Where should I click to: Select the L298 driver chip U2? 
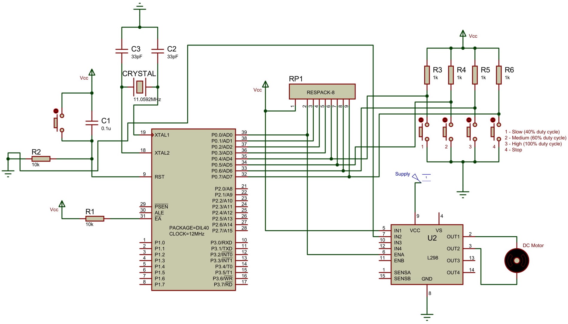426,254
